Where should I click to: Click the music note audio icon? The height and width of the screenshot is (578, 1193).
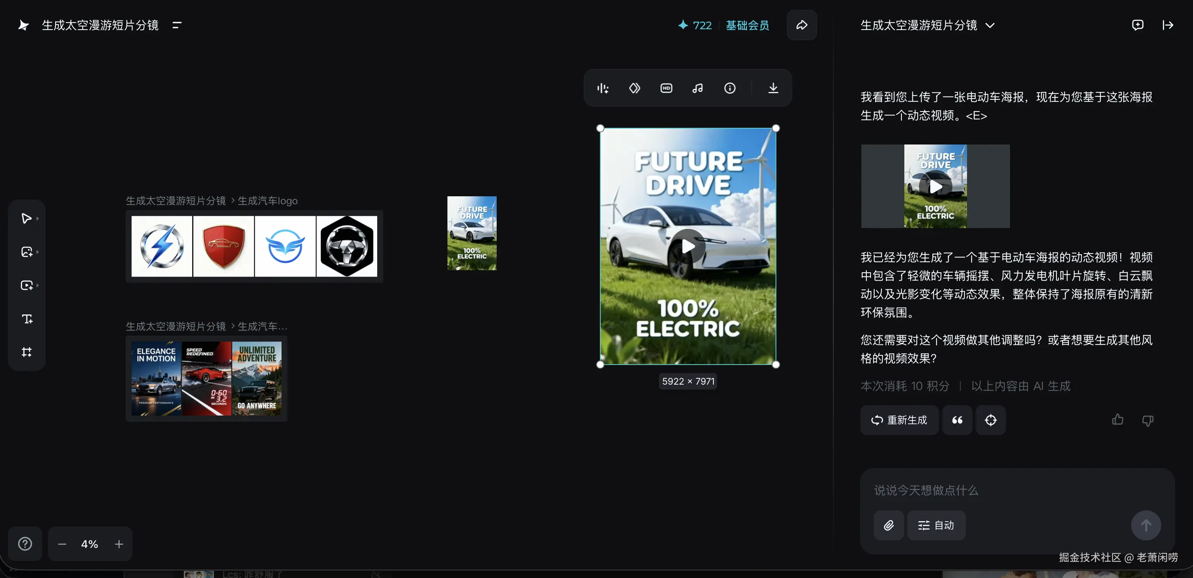coord(698,88)
